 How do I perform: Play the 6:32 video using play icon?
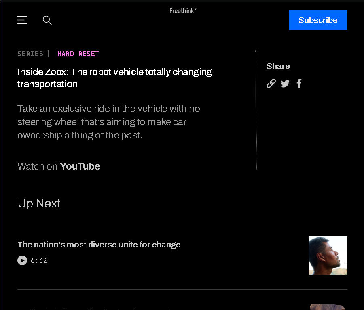pyautogui.click(x=22, y=260)
